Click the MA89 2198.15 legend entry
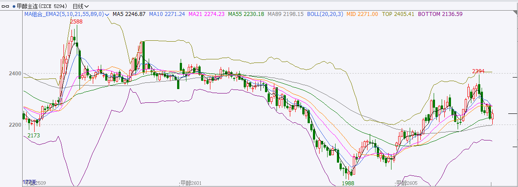This screenshot has width=518, height=187. pyautogui.click(x=286, y=14)
